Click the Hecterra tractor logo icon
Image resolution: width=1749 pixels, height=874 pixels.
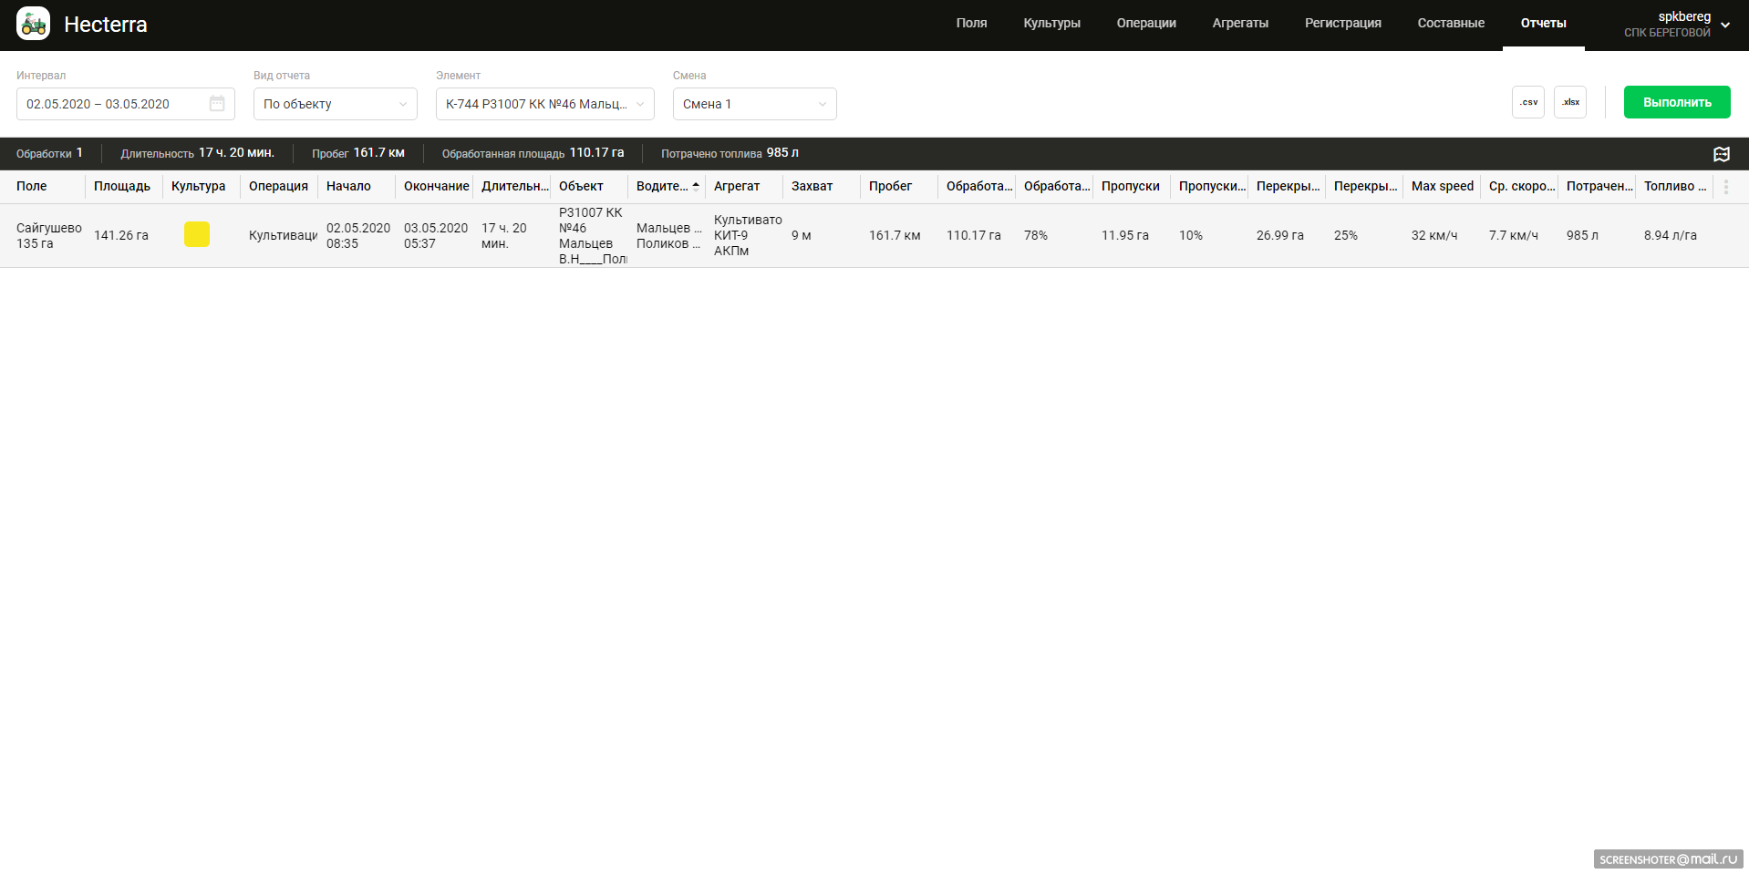point(34,24)
